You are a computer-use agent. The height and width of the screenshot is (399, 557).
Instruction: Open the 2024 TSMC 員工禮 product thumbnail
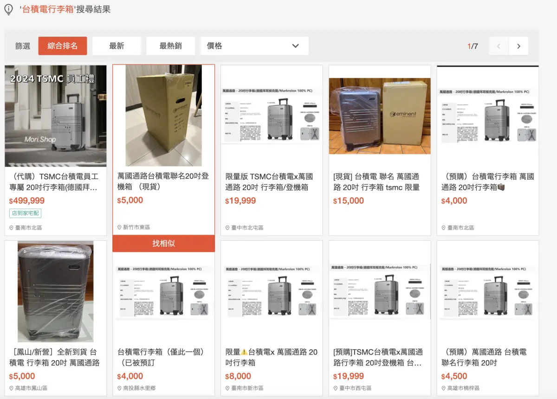tap(55, 116)
